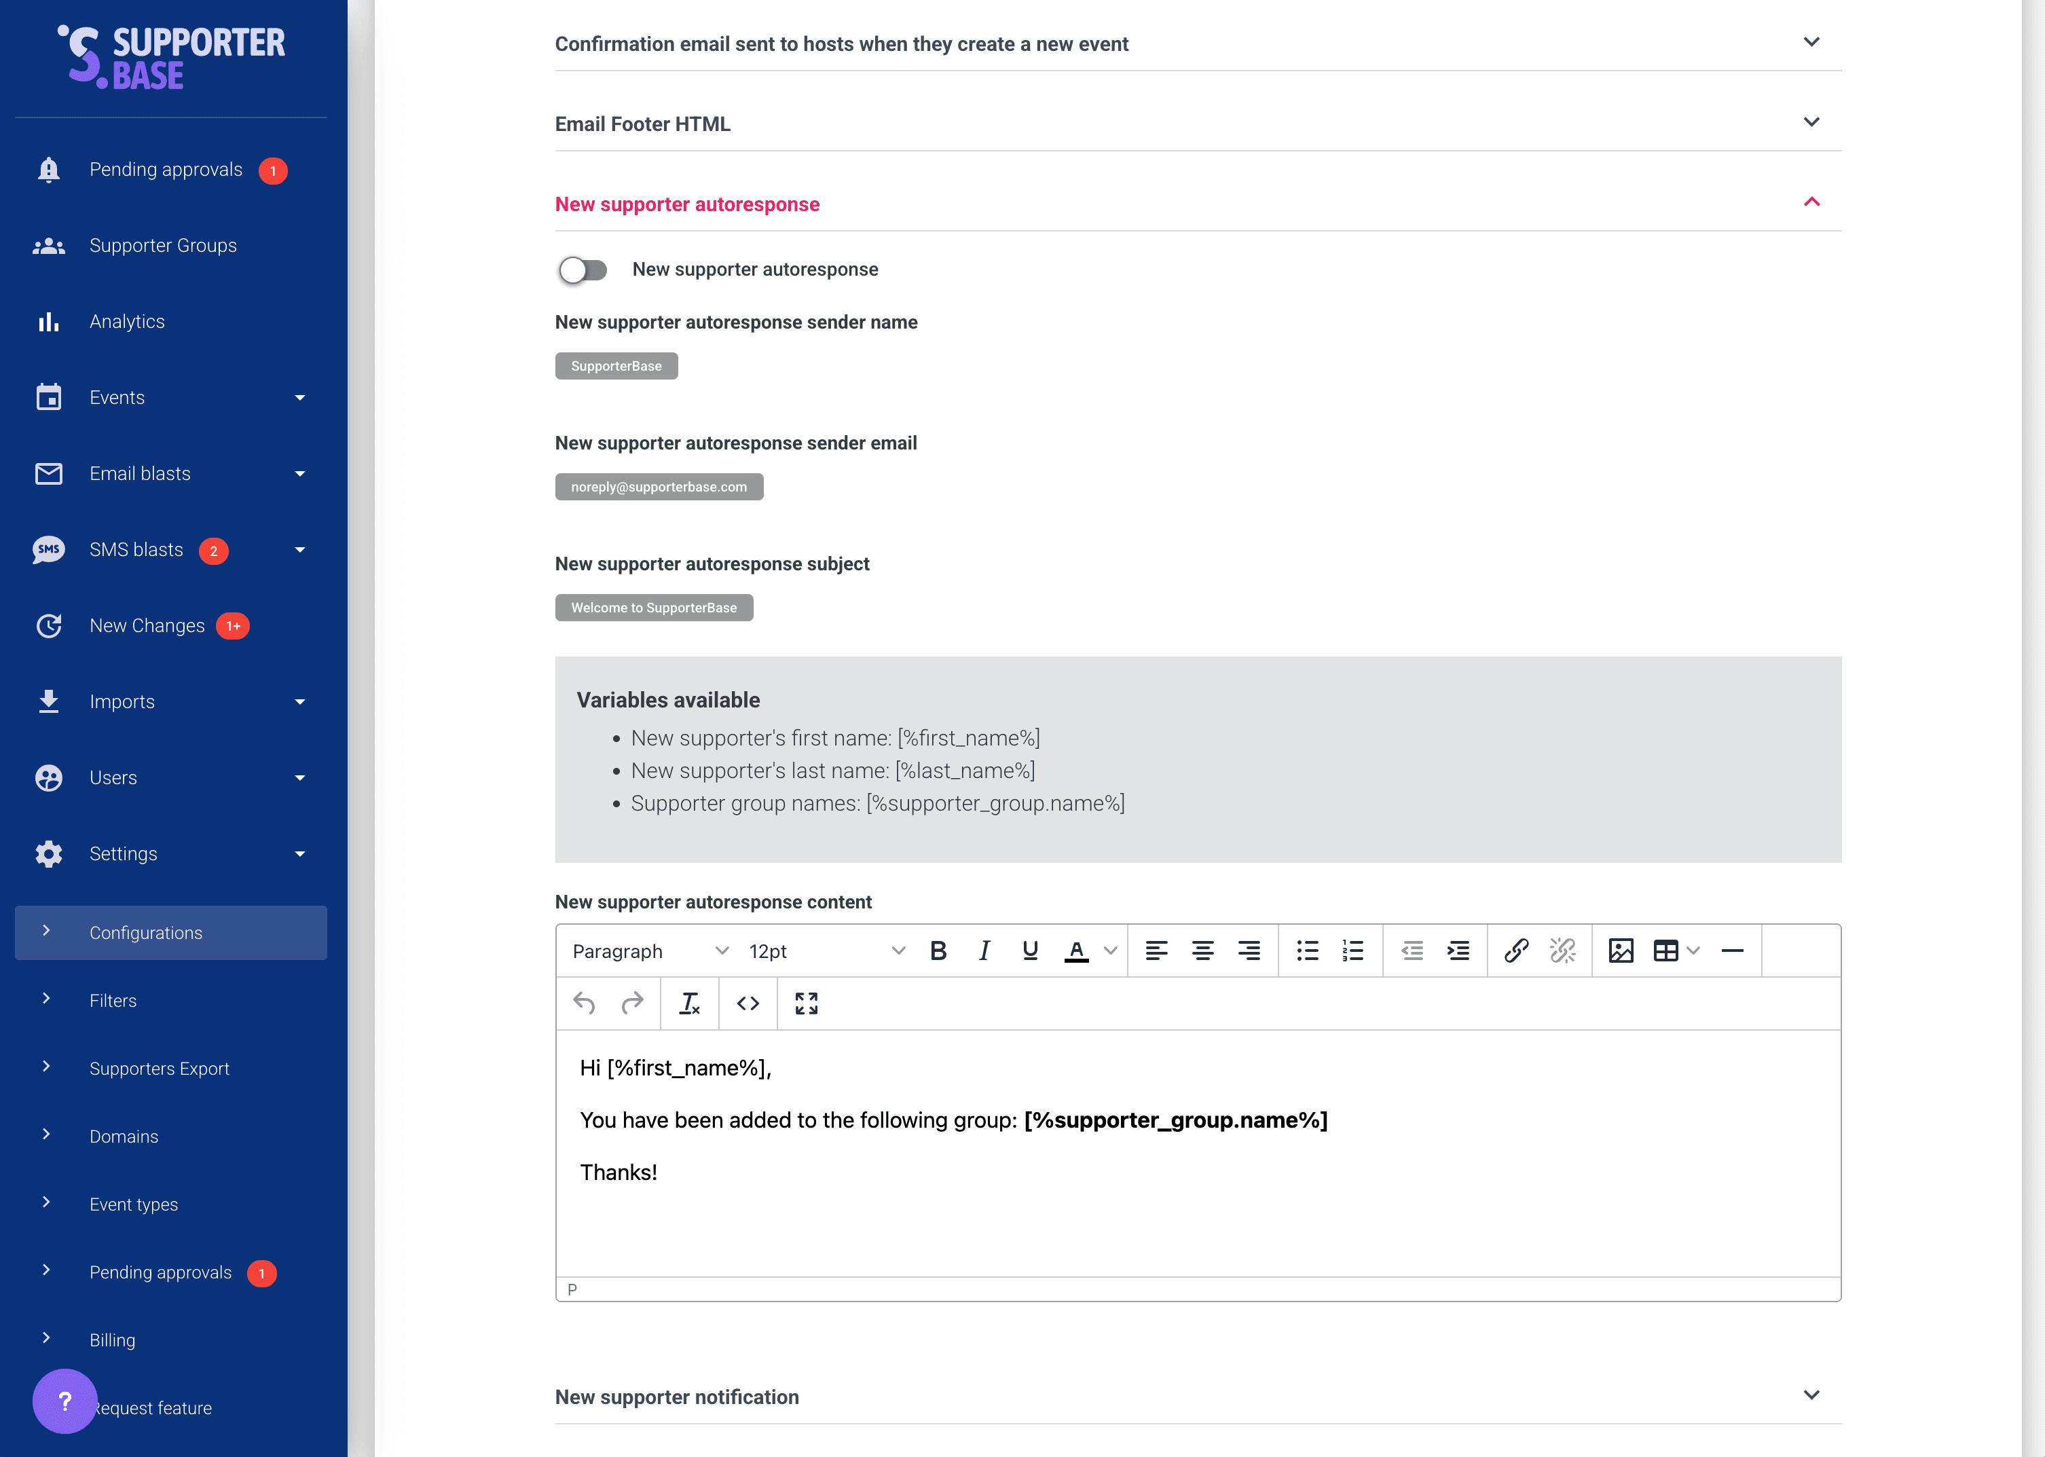Image resolution: width=2045 pixels, height=1457 pixels.
Task: Toggle fullscreen mode in the editor
Action: [807, 1003]
